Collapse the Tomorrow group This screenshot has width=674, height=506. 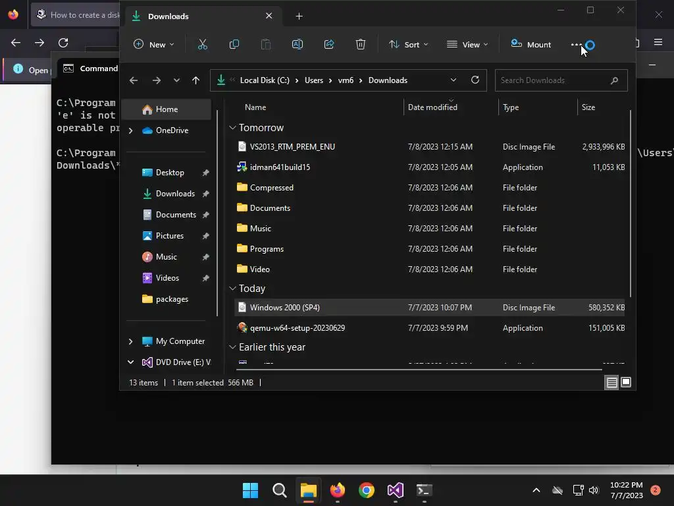[232, 128]
